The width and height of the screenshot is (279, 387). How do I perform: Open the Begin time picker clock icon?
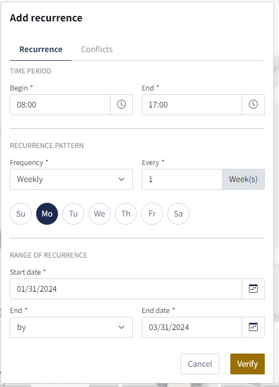click(121, 105)
